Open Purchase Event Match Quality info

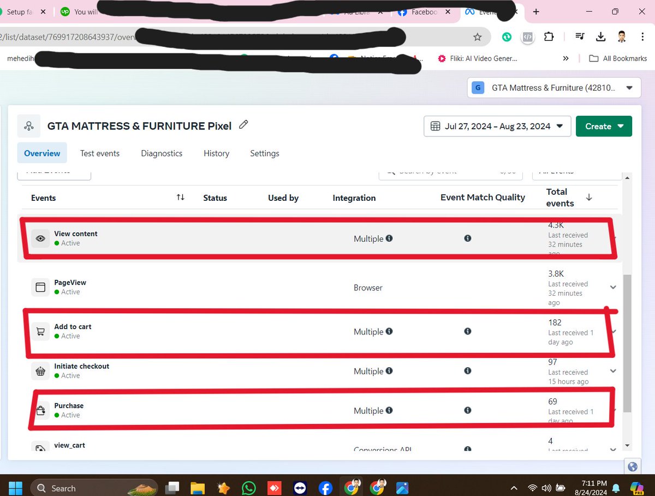click(x=468, y=410)
